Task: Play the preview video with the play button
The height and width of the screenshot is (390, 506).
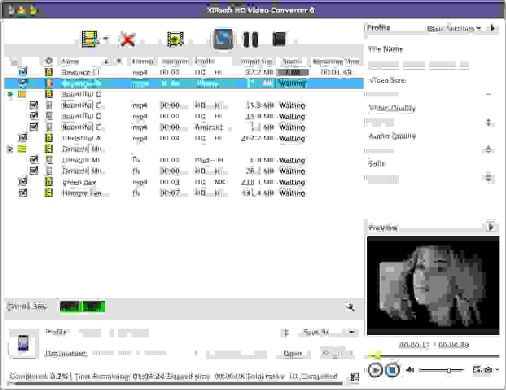Action: [376, 370]
